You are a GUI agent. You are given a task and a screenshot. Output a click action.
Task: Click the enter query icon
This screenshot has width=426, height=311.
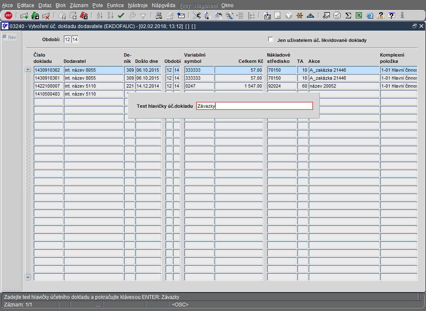point(62,16)
